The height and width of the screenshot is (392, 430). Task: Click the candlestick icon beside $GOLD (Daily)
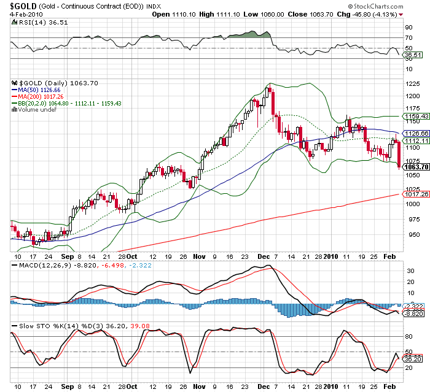(15, 83)
